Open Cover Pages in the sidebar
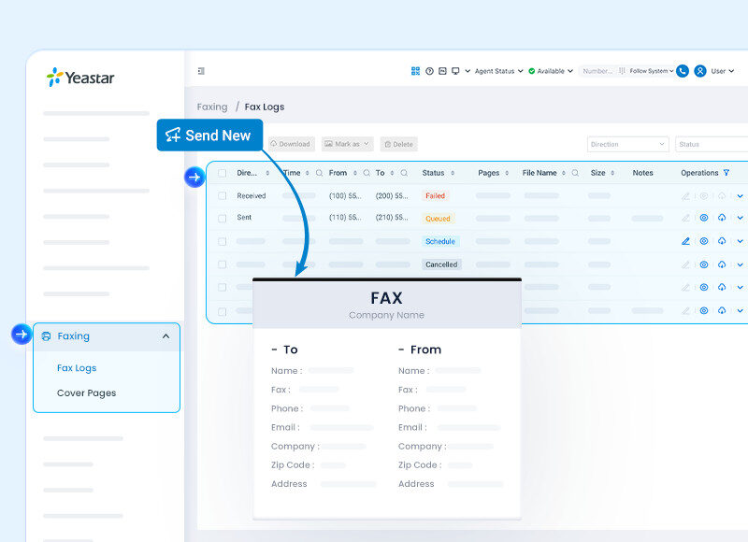Viewport: 748px width, 542px height. click(x=86, y=392)
